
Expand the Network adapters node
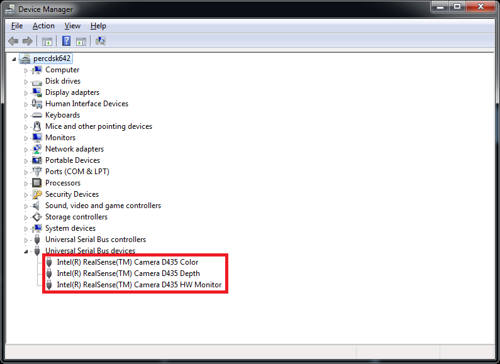(x=26, y=150)
